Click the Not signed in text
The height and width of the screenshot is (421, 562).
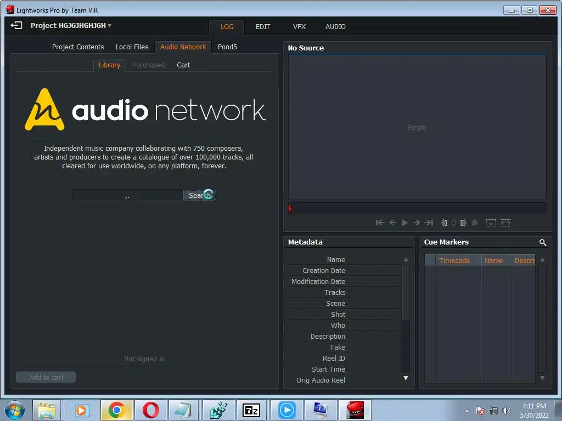(x=144, y=359)
